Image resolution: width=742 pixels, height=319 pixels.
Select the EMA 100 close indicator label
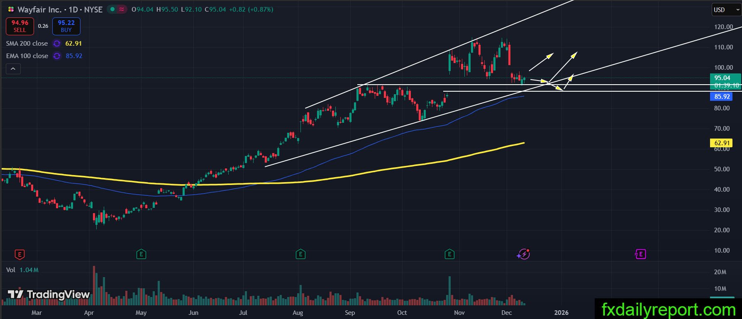(27, 56)
